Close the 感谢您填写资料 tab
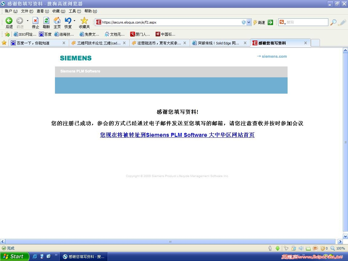Image resolution: width=348 pixels, height=261 pixels. [x=305, y=43]
